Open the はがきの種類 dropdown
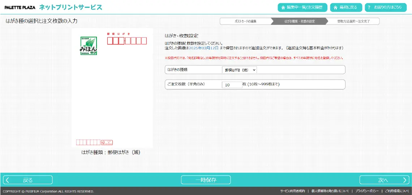The height and width of the screenshot is (195, 412). (239, 70)
